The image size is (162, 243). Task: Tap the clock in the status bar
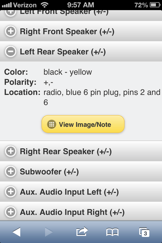[81, 5]
